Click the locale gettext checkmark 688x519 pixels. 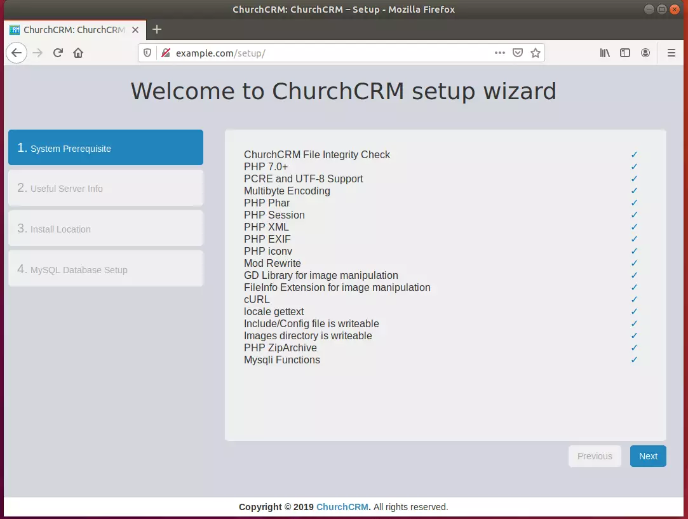(x=634, y=311)
